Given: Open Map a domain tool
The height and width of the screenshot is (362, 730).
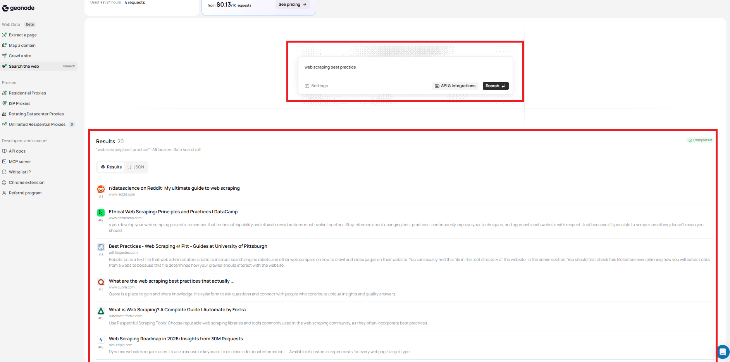Looking at the screenshot, I should pyautogui.click(x=22, y=45).
